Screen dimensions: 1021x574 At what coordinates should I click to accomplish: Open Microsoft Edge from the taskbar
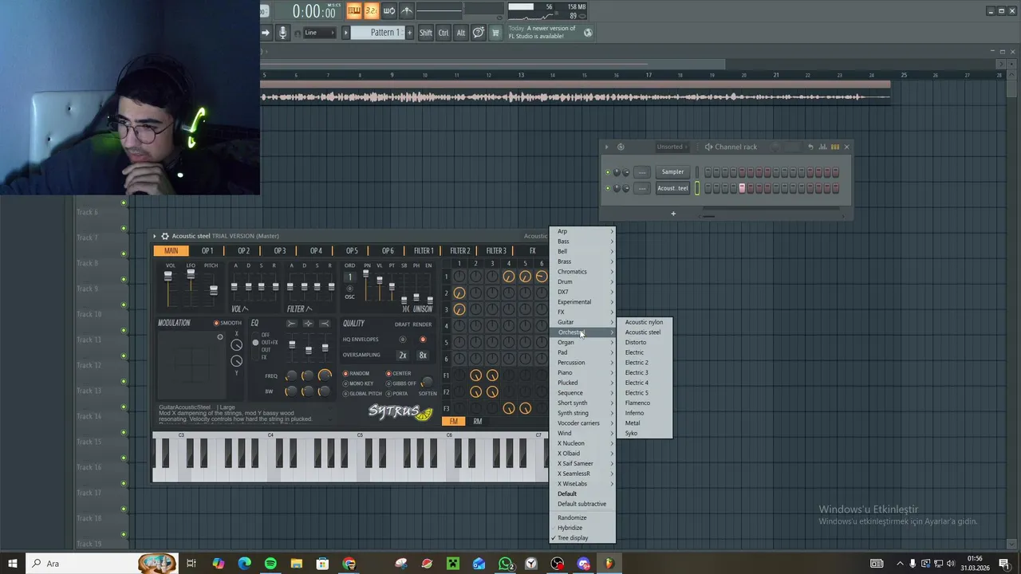(x=245, y=564)
